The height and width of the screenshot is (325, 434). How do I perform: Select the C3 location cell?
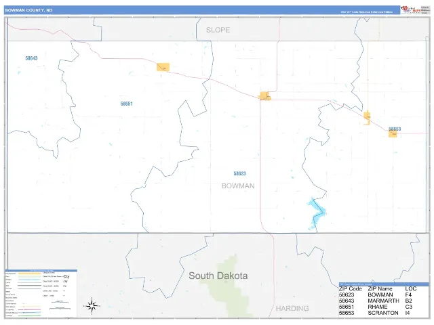[409, 307]
